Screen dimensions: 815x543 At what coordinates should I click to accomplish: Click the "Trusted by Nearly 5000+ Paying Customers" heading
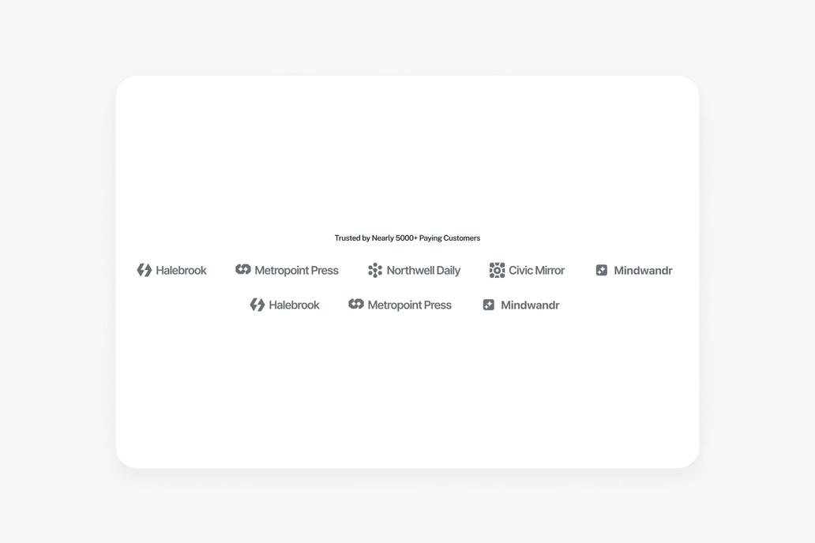[407, 238]
